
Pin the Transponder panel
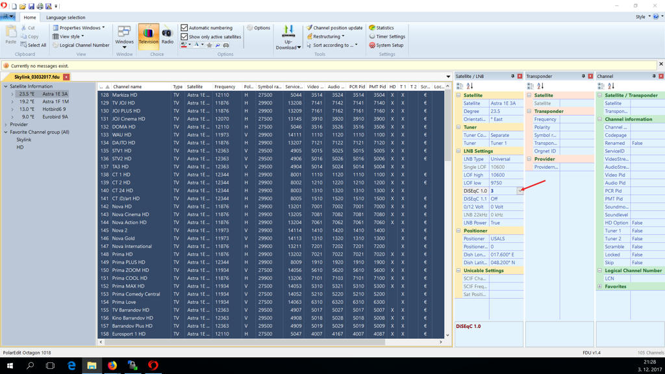(583, 77)
